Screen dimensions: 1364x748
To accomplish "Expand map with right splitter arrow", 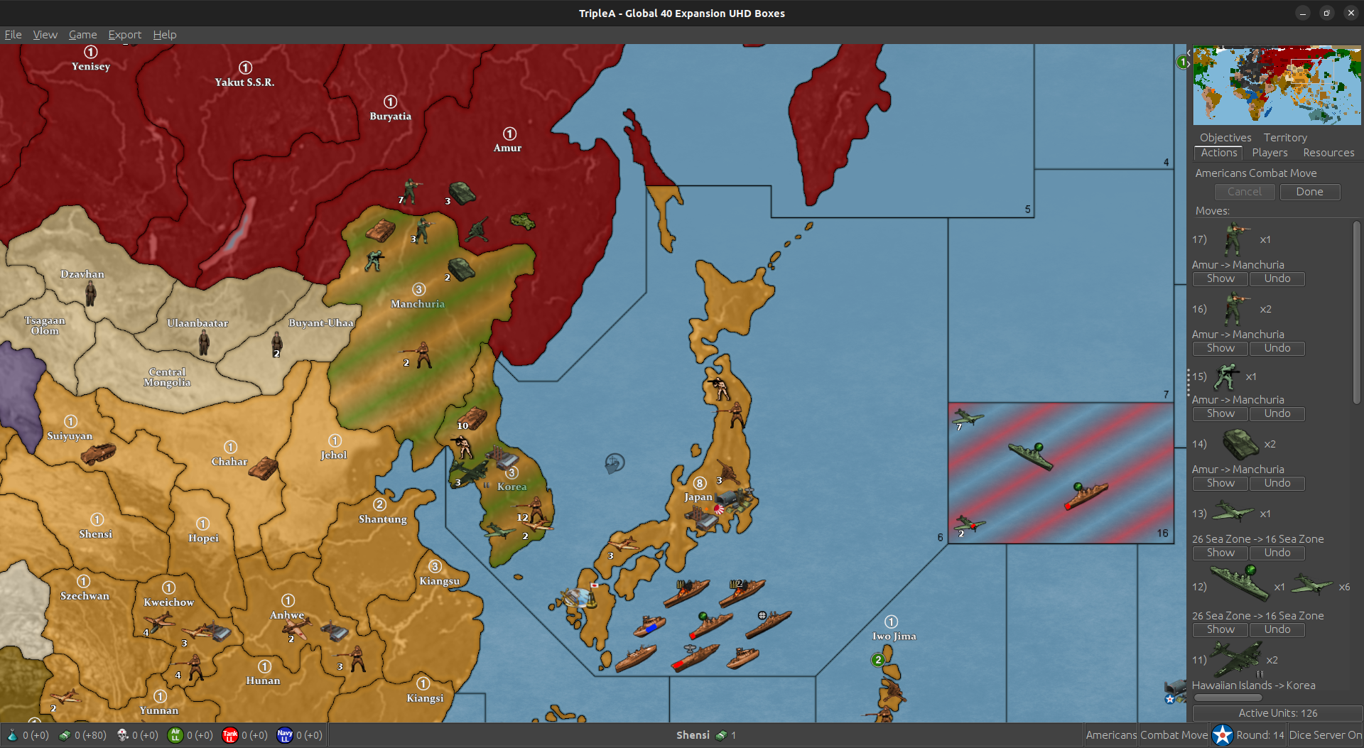I will (1189, 64).
